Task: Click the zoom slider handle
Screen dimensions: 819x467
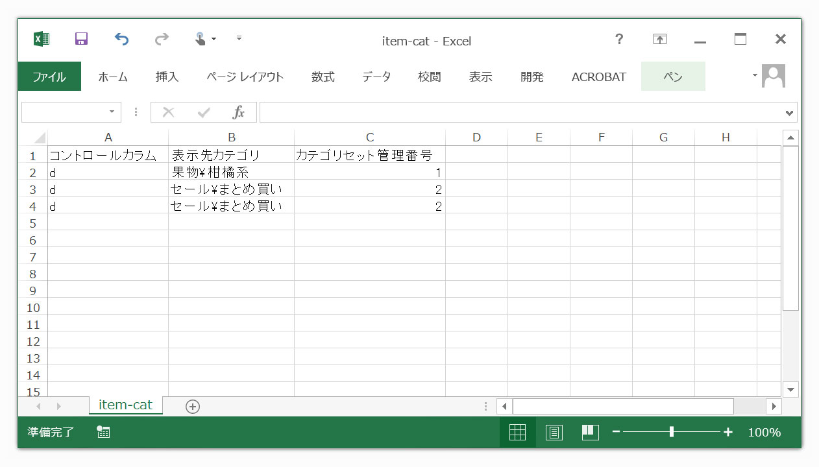Action: coord(672,432)
